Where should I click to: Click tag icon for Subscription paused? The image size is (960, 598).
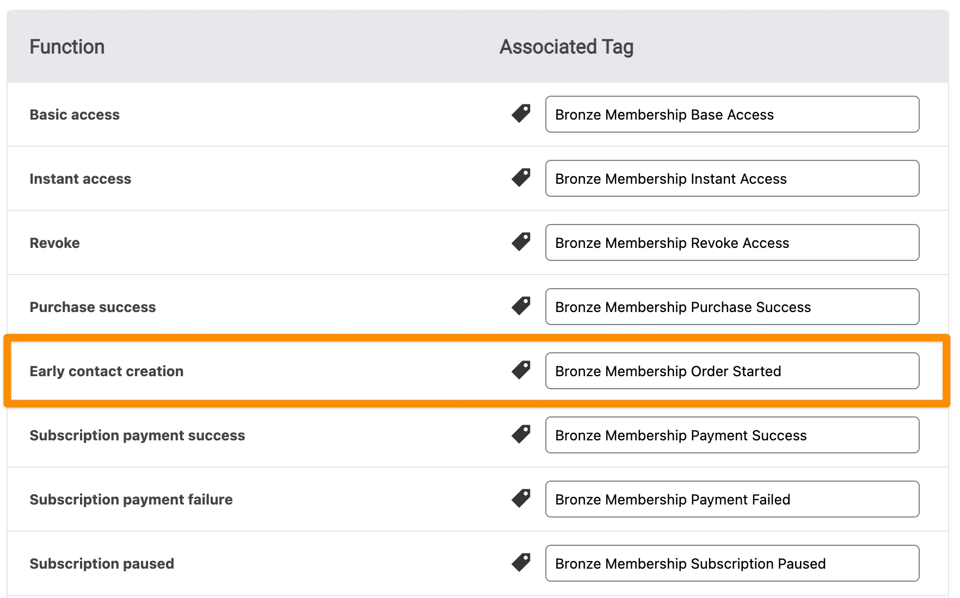(x=521, y=563)
